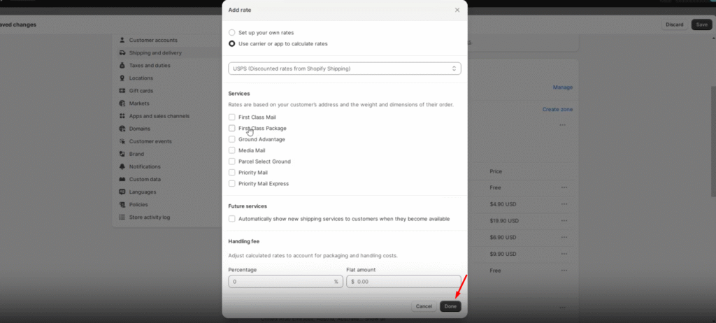
Task: Click the Domains icon
Action: click(122, 129)
